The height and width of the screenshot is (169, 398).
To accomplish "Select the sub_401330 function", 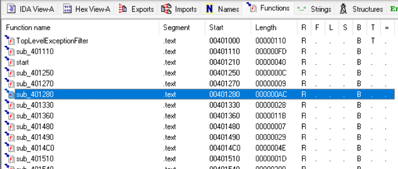I will pos(199,105).
